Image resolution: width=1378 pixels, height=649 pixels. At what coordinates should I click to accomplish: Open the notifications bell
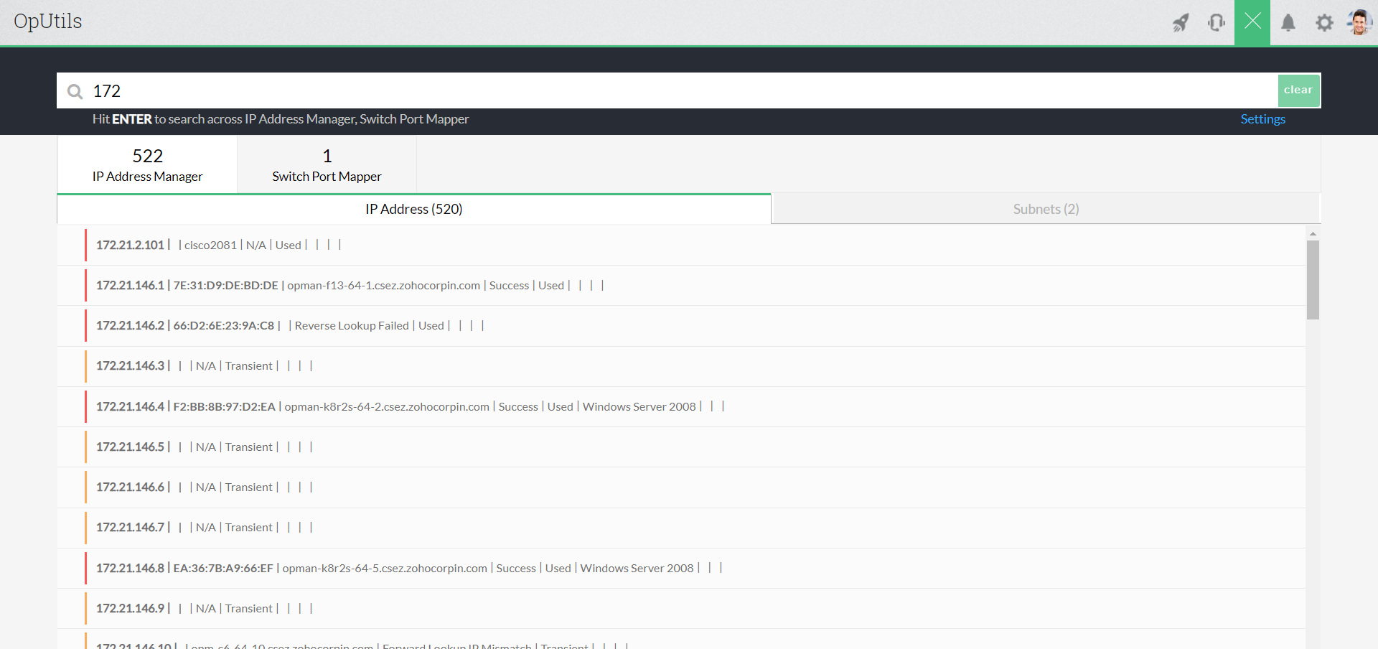tap(1288, 23)
